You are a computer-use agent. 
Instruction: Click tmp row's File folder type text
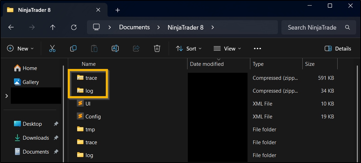tap(264, 130)
